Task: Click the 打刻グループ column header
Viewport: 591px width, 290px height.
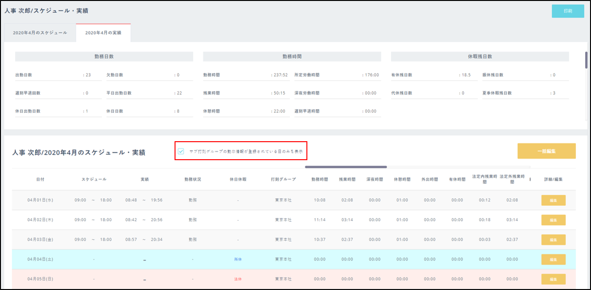Action: (283, 180)
